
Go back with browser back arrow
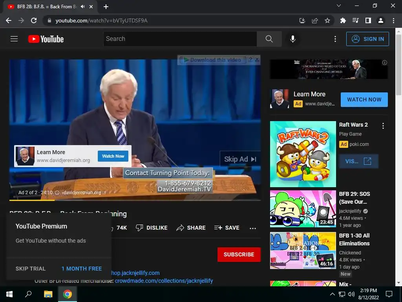coord(9,20)
